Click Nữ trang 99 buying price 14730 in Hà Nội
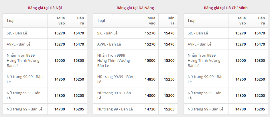270x117 pixels. coord(60,109)
